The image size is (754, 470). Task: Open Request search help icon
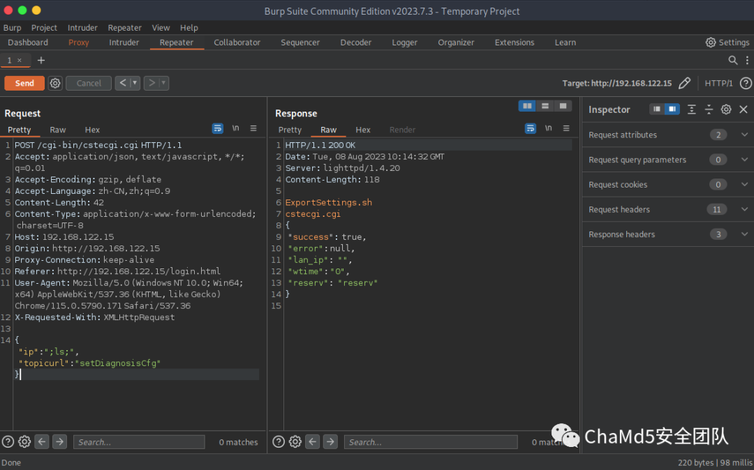(8, 441)
